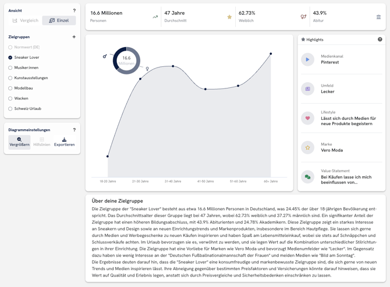Viewport: 390px width, 287px height.
Task: Select the Musiker:innen target group
Action: (x=10, y=68)
